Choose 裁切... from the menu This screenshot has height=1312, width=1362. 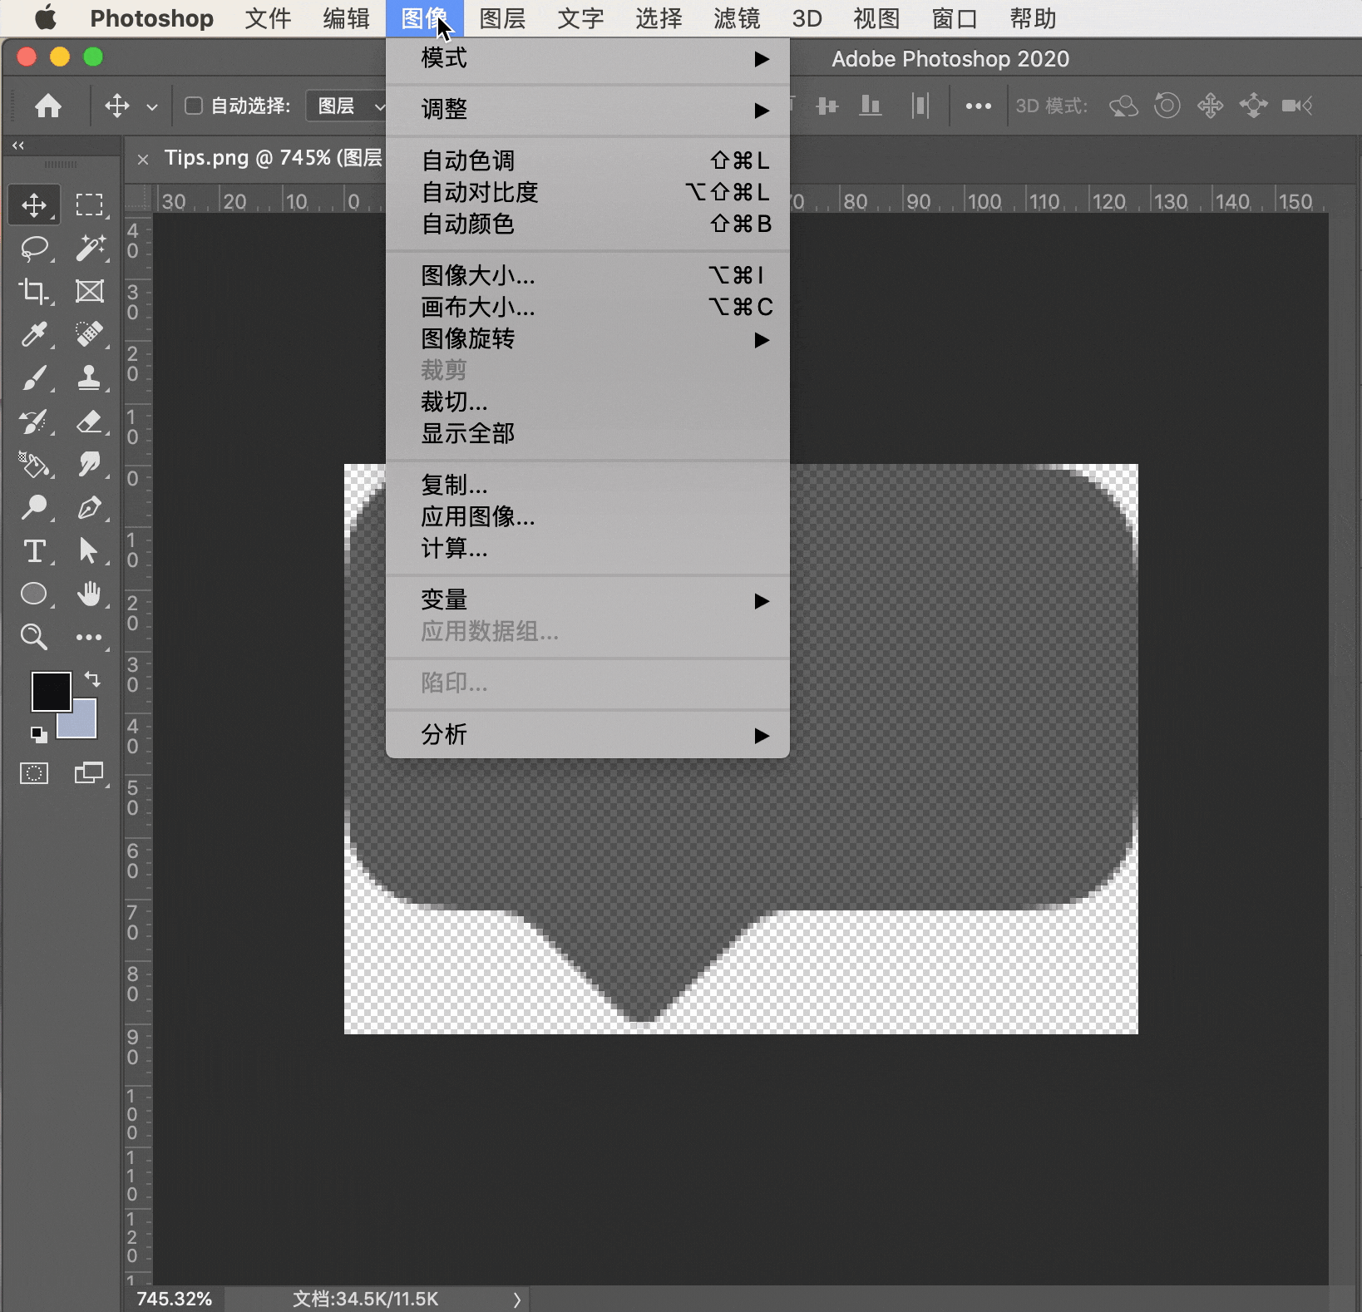pos(588,402)
